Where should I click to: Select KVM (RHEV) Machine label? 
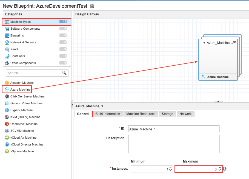coord(25,117)
